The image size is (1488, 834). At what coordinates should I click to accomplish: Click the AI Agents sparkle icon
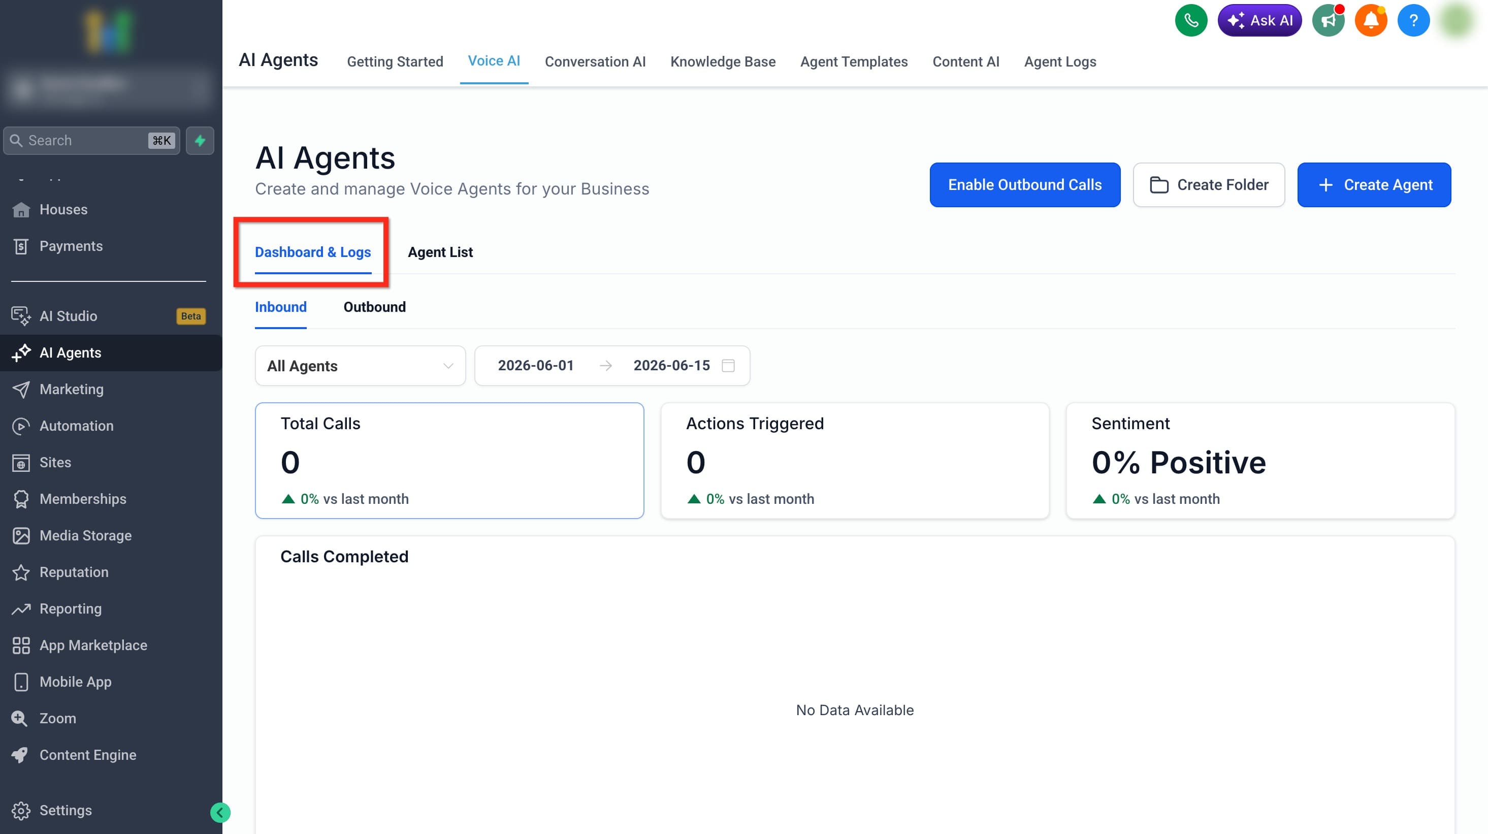click(x=21, y=353)
